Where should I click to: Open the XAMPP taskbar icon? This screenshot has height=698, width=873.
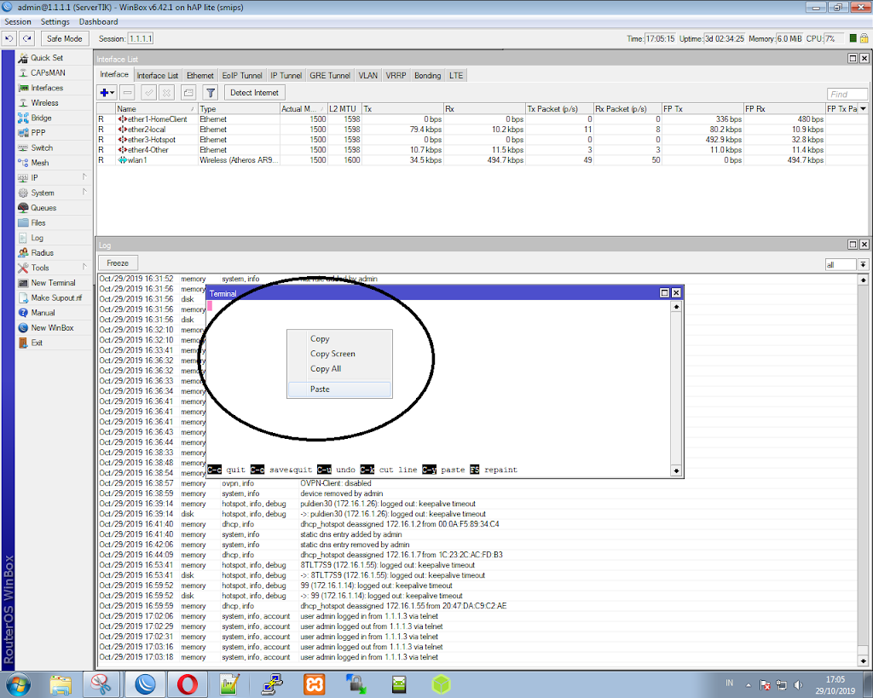[x=315, y=684]
